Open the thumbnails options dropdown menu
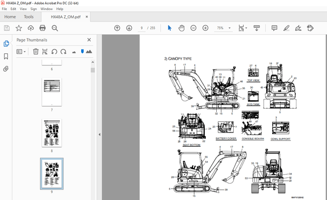This screenshot has height=200, width=327. (x=21, y=52)
